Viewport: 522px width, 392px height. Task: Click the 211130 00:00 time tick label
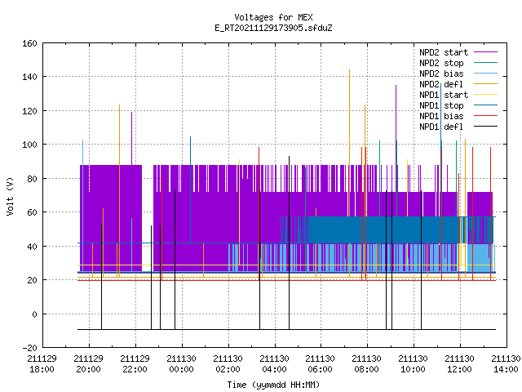point(181,364)
